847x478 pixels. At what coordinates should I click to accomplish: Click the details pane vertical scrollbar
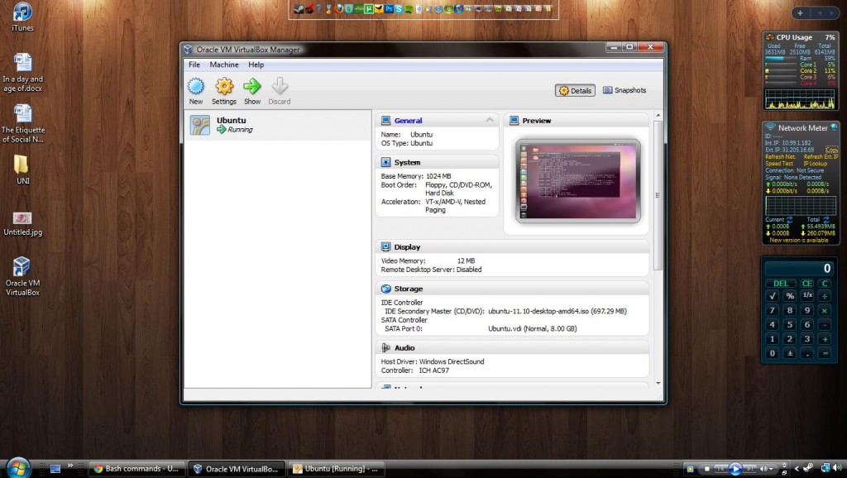[x=658, y=194]
